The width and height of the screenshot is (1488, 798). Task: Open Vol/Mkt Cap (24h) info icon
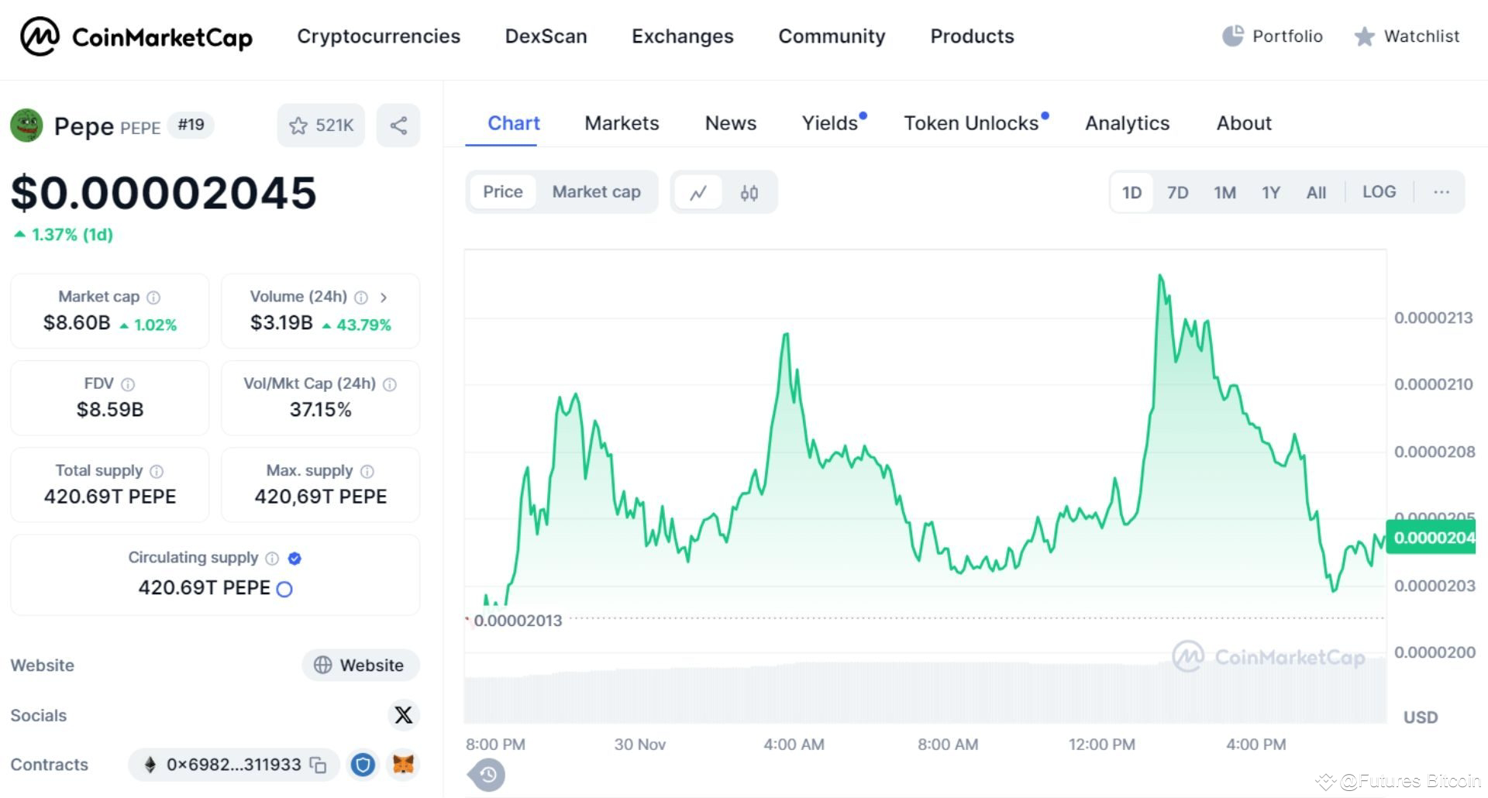click(390, 384)
